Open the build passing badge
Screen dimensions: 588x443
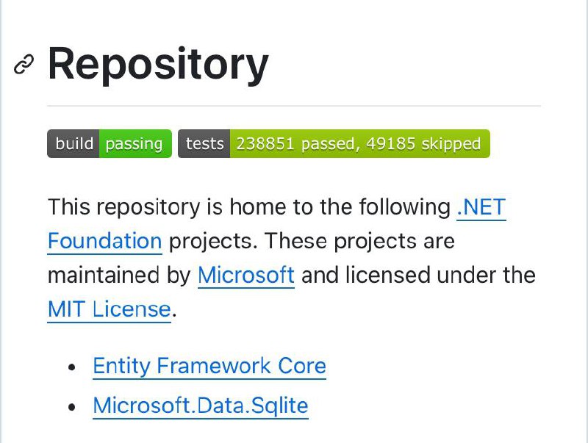click(110, 143)
